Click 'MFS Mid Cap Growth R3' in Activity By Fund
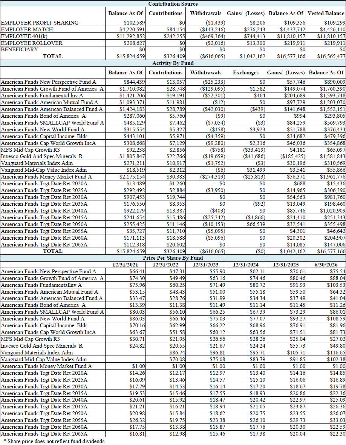This screenshot has height=445, width=346. pos(30,150)
